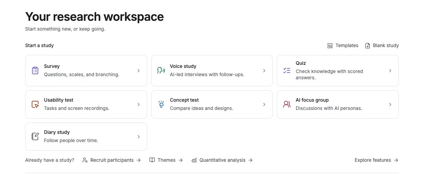
Task: Click 'AI-led interviews with follow-ups.' text
Action: point(207,74)
